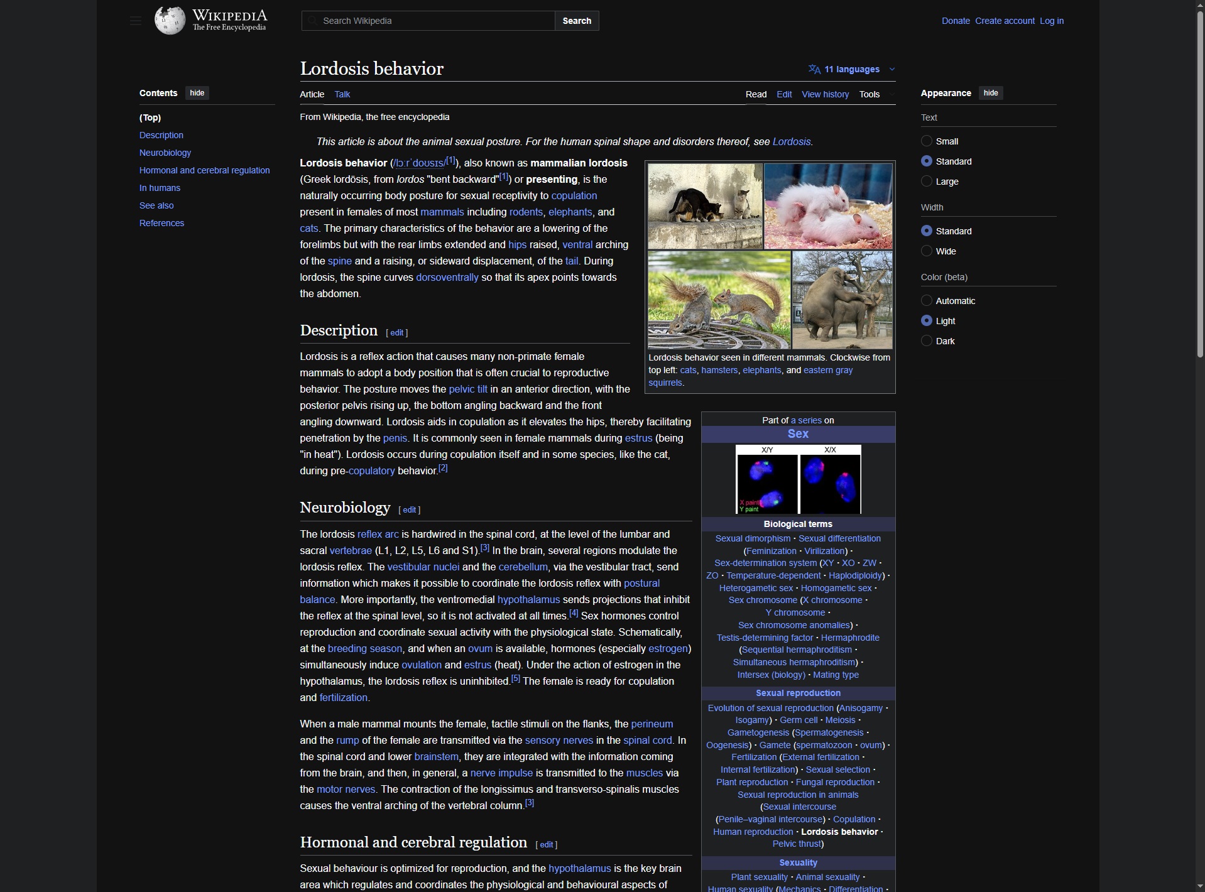Select the Read tab
Screen dimensions: 1205x892
click(x=756, y=94)
